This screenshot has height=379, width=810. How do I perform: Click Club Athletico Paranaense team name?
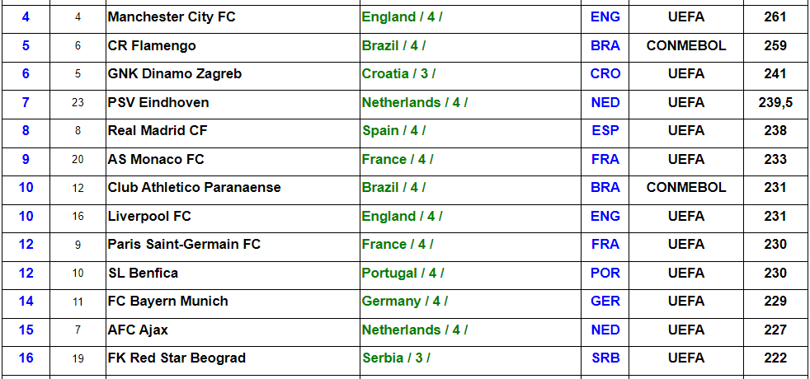(x=194, y=188)
